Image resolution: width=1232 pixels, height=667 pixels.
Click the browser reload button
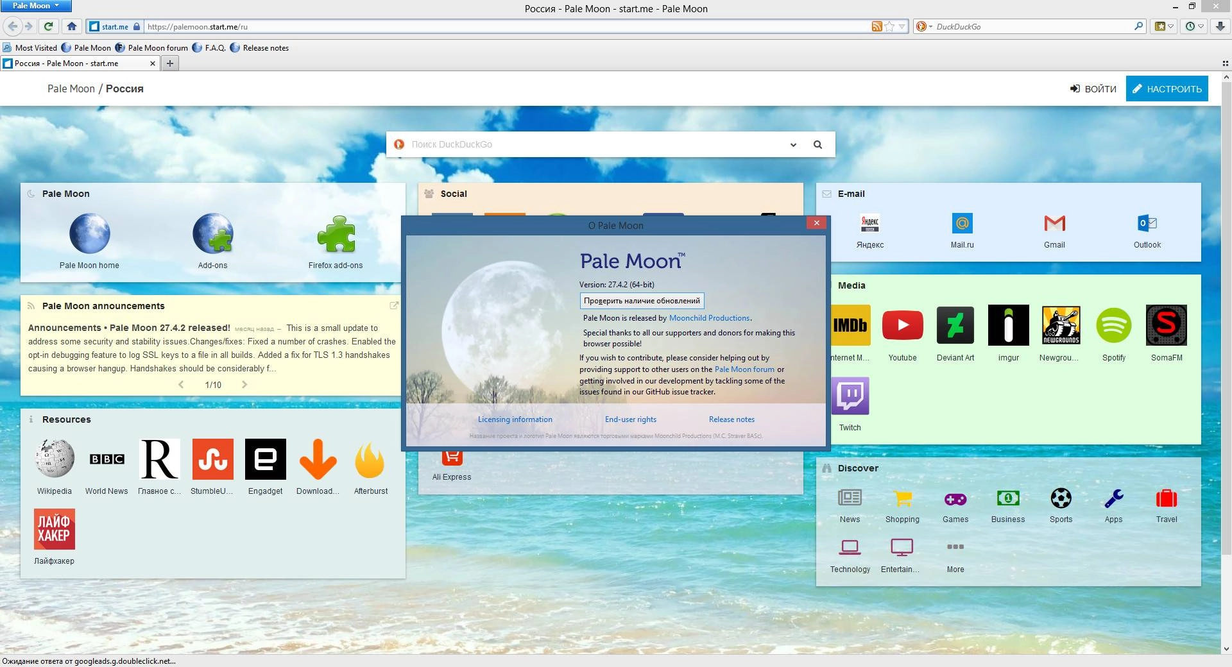pyautogui.click(x=48, y=26)
